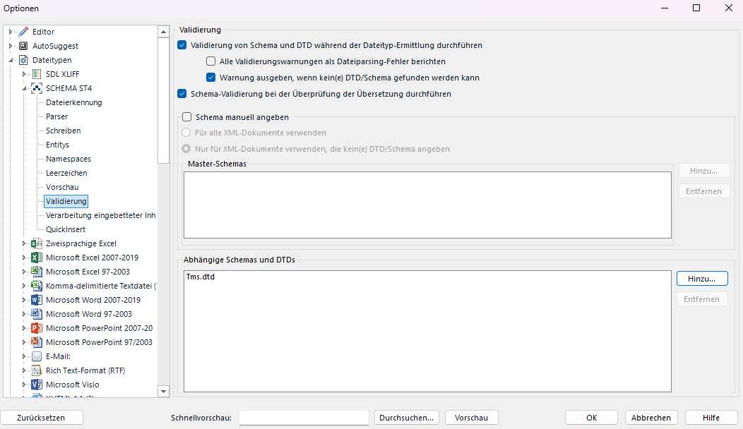The image size is (743, 429).
Task: Expand the Editor tree node
Action: point(11,31)
